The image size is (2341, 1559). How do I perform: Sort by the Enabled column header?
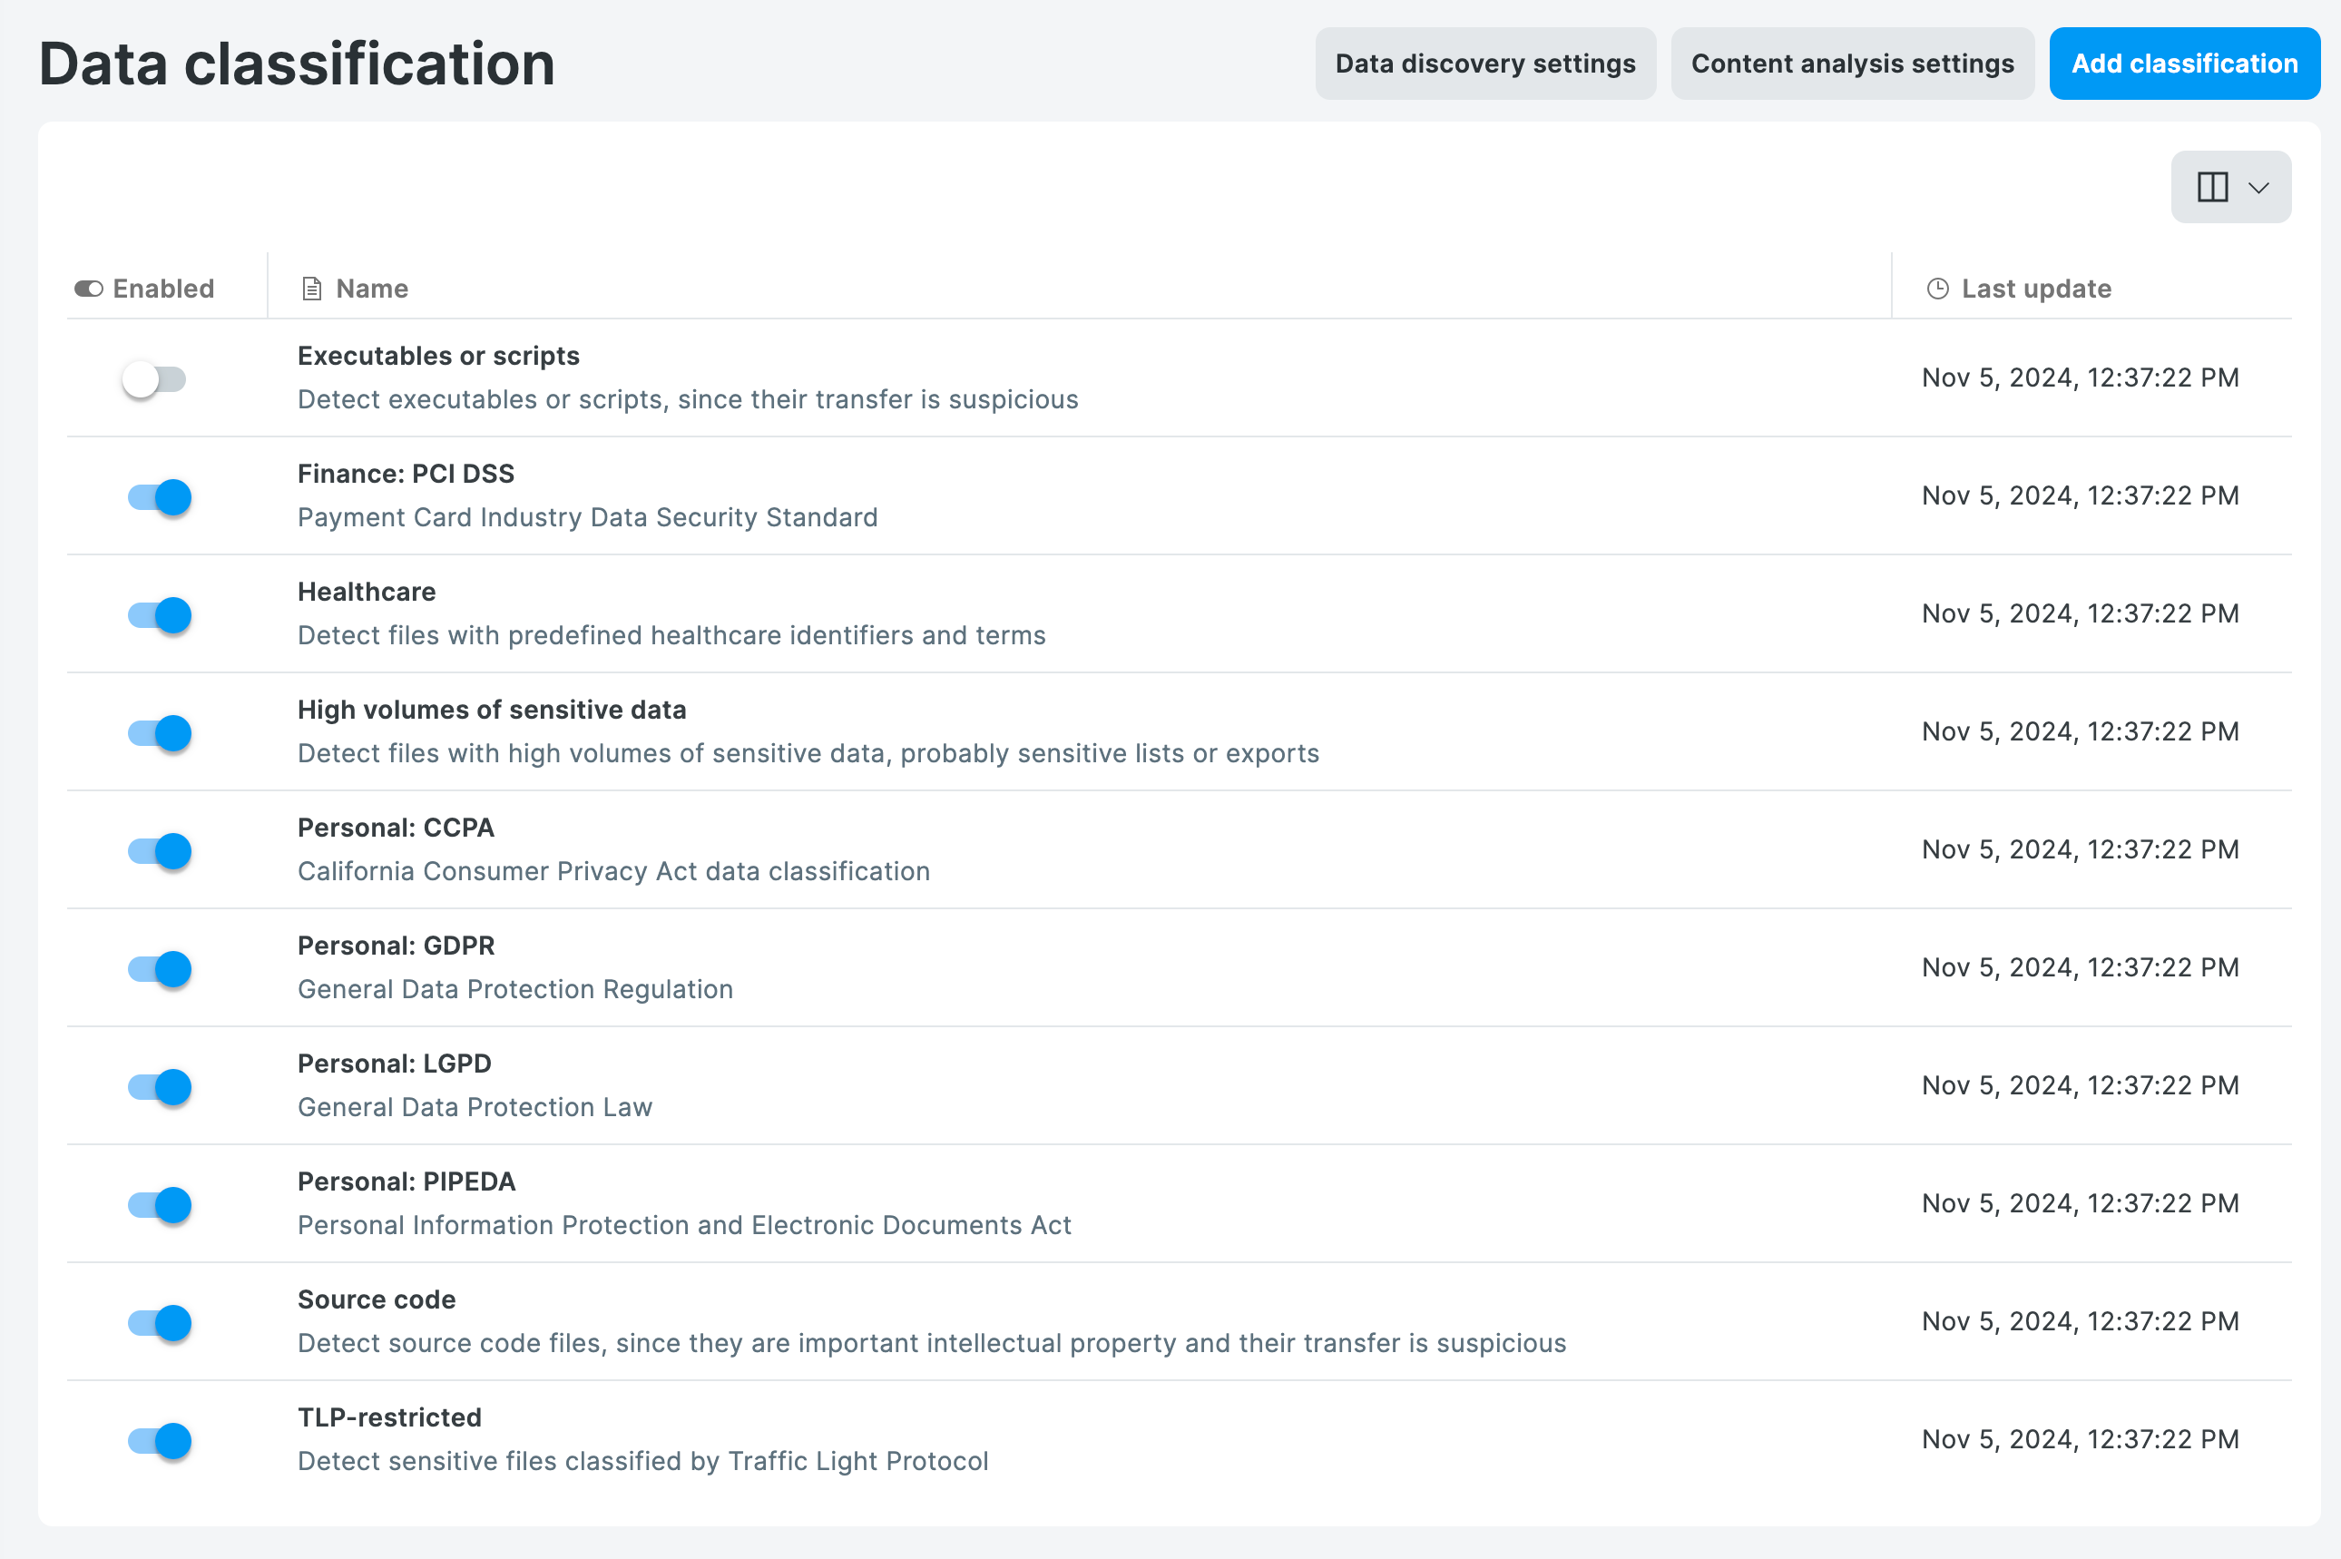[x=163, y=289]
